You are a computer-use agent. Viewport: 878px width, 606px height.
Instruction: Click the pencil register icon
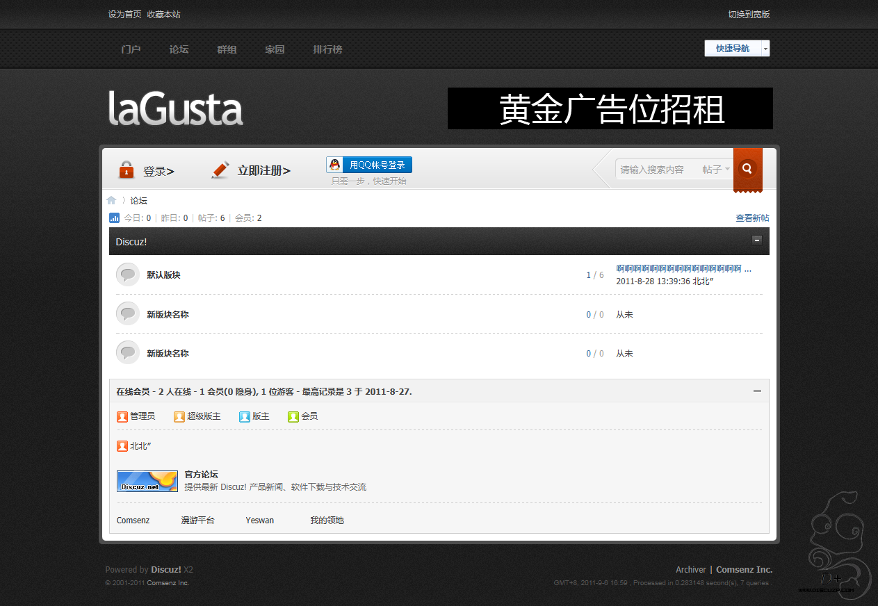(220, 170)
